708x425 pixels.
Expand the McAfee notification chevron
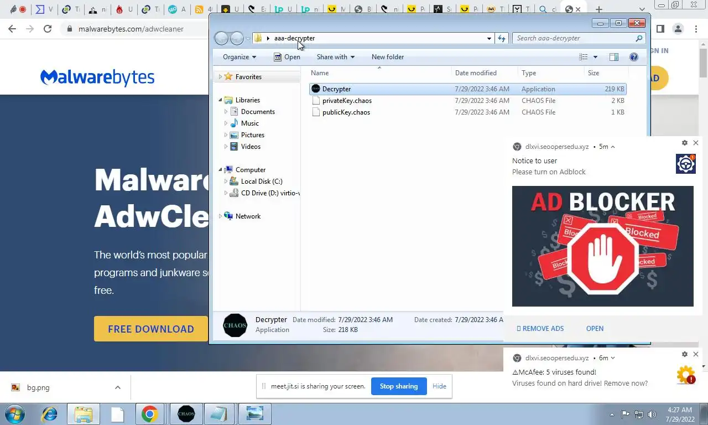click(613, 358)
